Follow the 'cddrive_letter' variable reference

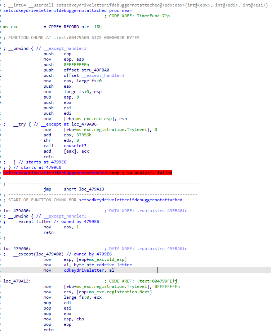(114, 265)
